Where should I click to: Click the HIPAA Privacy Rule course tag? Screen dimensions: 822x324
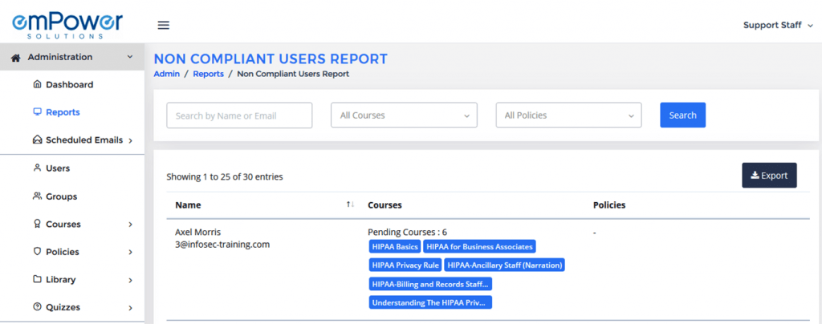tap(405, 265)
